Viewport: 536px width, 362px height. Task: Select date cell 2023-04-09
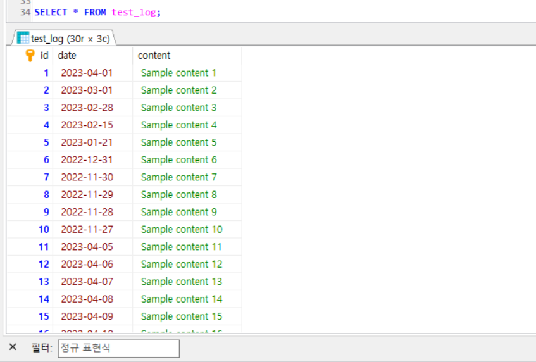92,317
